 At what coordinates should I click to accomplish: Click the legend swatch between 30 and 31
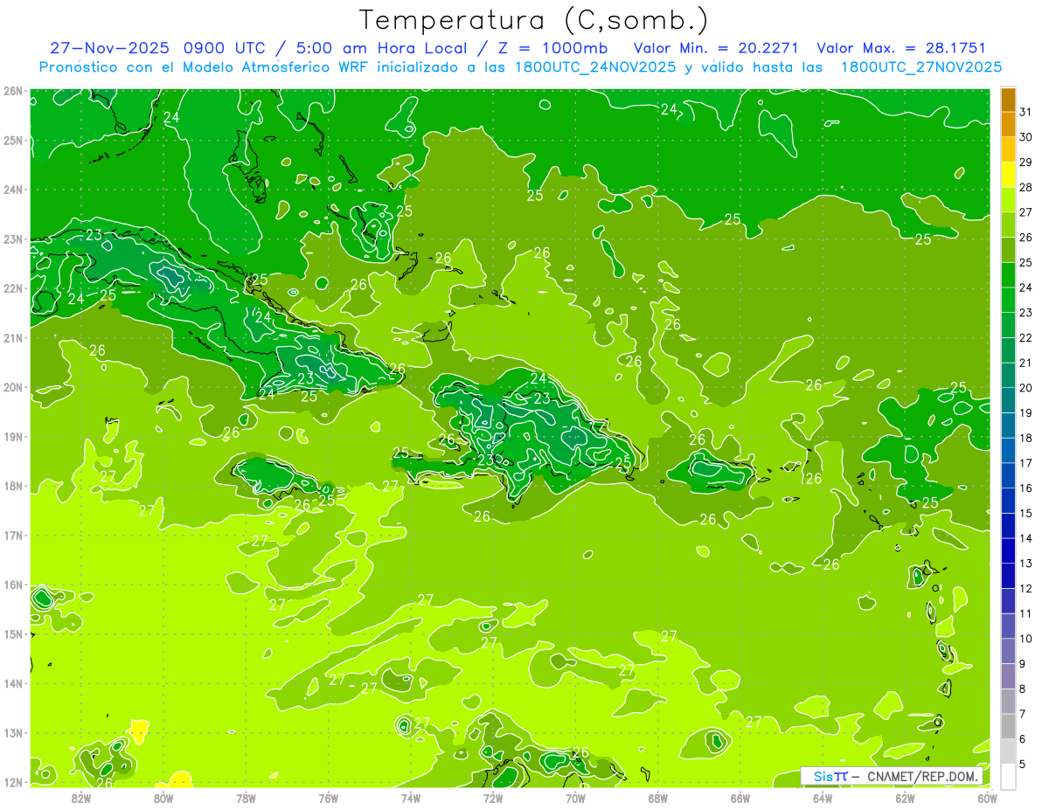click(1008, 124)
